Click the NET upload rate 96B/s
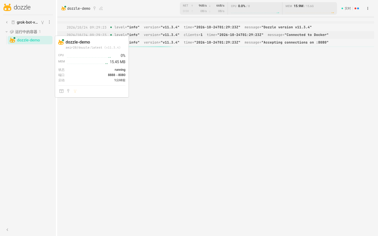This screenshot has width=378, height=236. 203,6
